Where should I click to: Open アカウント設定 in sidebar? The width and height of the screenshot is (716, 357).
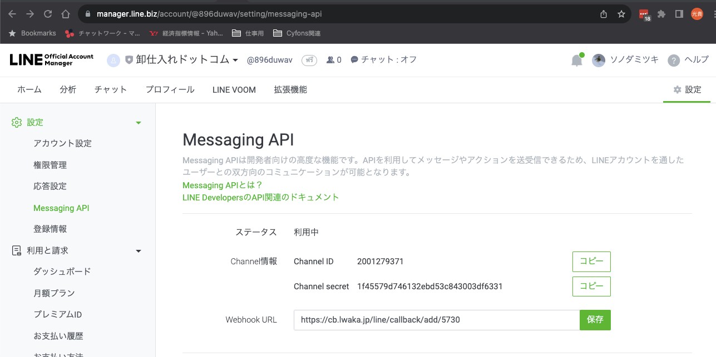coord(62,143)
